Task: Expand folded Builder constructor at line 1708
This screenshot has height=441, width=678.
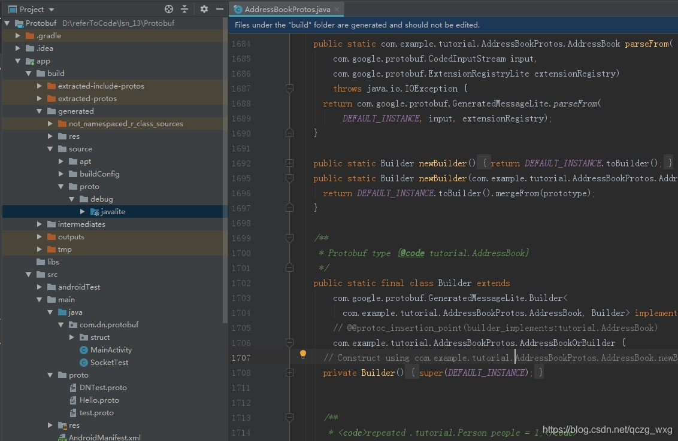Action: pyautogui.click(x=290, y=372)
